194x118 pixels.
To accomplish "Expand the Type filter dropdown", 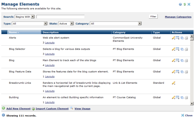I will 29,23.
